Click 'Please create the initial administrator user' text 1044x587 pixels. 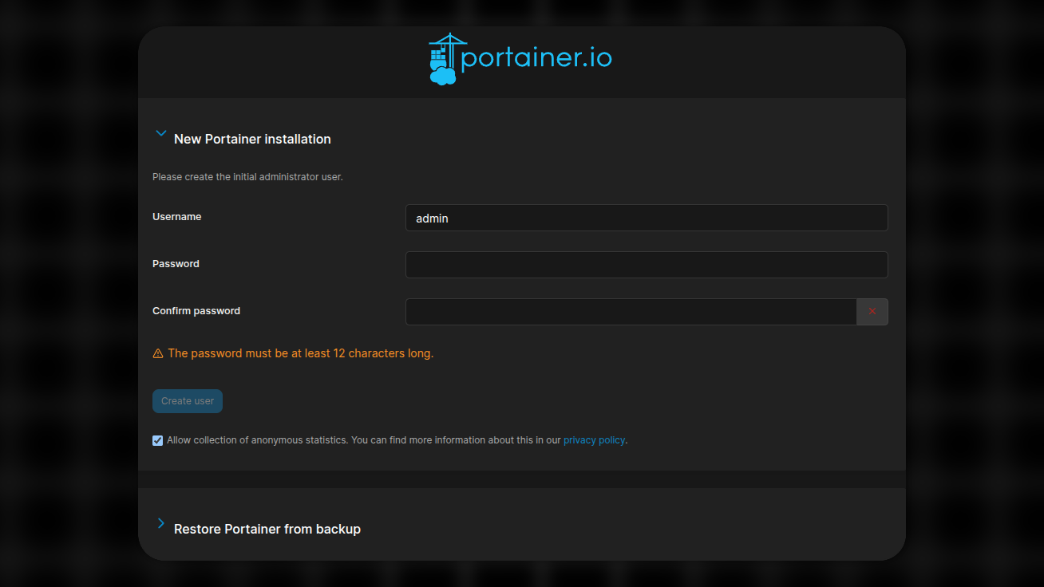pyautogui.click(x=247, y=177)
